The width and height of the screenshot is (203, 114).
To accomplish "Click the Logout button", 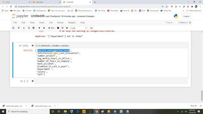I will [186, 16].
